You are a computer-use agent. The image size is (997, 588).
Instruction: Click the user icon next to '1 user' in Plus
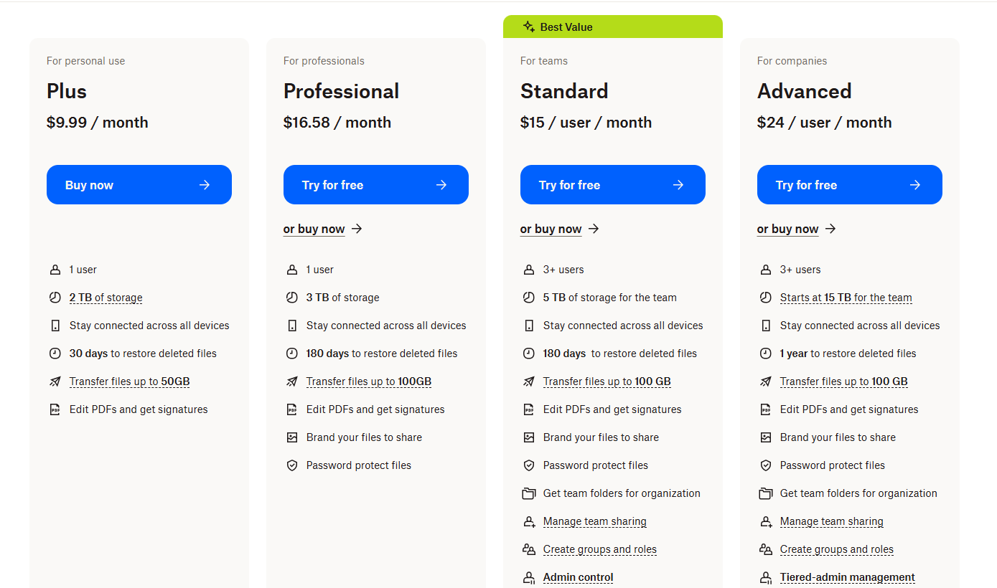(55, 270)
